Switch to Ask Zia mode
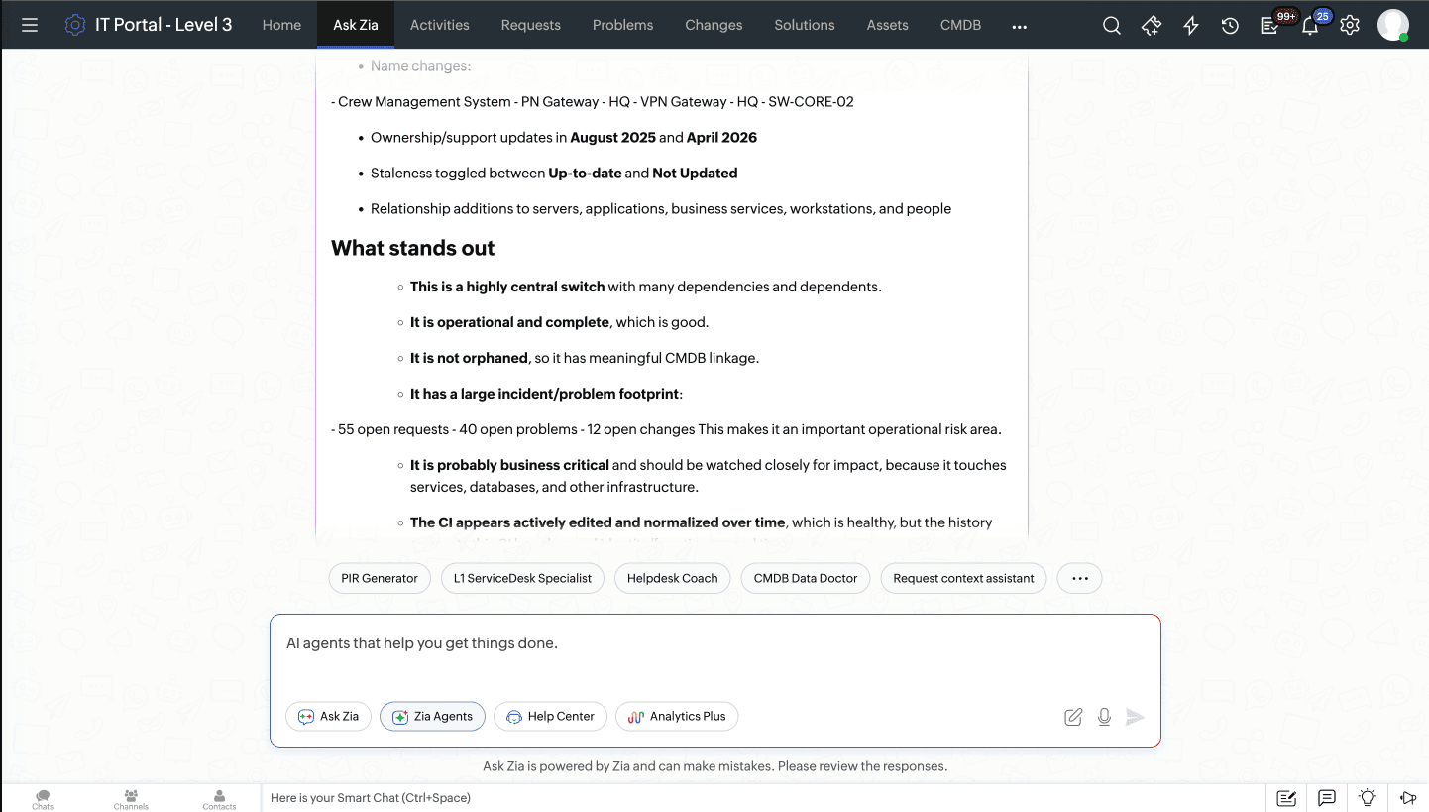1429x812 pixels. (329, 716)
